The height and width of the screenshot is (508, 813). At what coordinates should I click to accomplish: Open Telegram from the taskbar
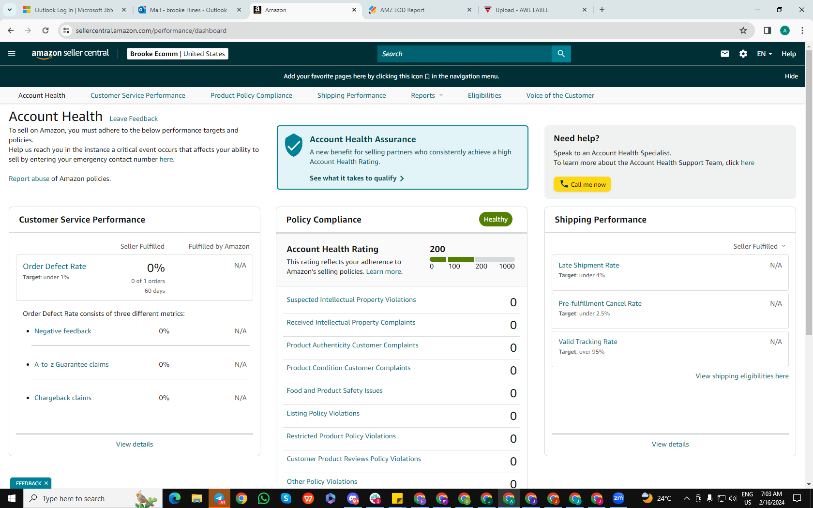tap(219, 498)
